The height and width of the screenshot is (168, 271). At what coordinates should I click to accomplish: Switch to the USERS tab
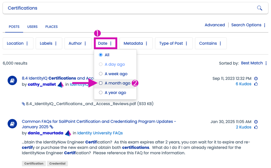(32, 27)
